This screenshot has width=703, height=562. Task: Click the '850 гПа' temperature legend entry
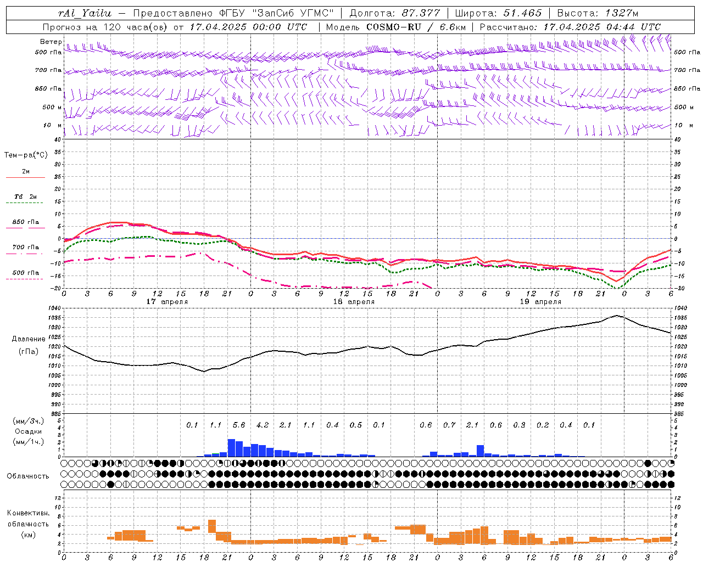26,222
